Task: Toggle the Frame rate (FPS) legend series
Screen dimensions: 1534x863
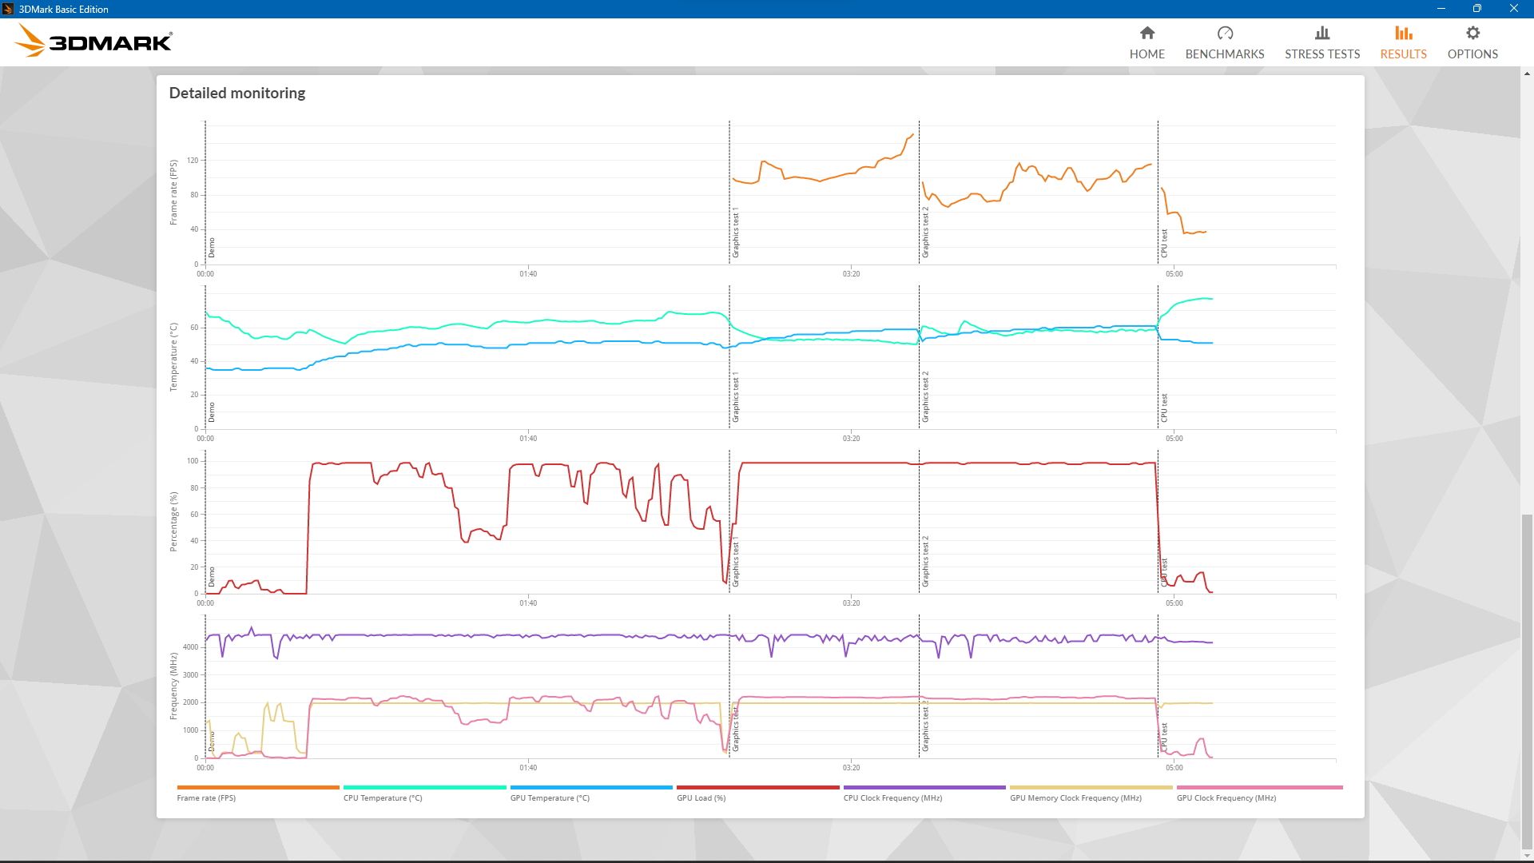Action: tap(206, 797)
